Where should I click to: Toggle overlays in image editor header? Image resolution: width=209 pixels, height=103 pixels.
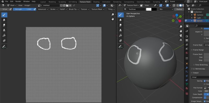coord(104,5)
